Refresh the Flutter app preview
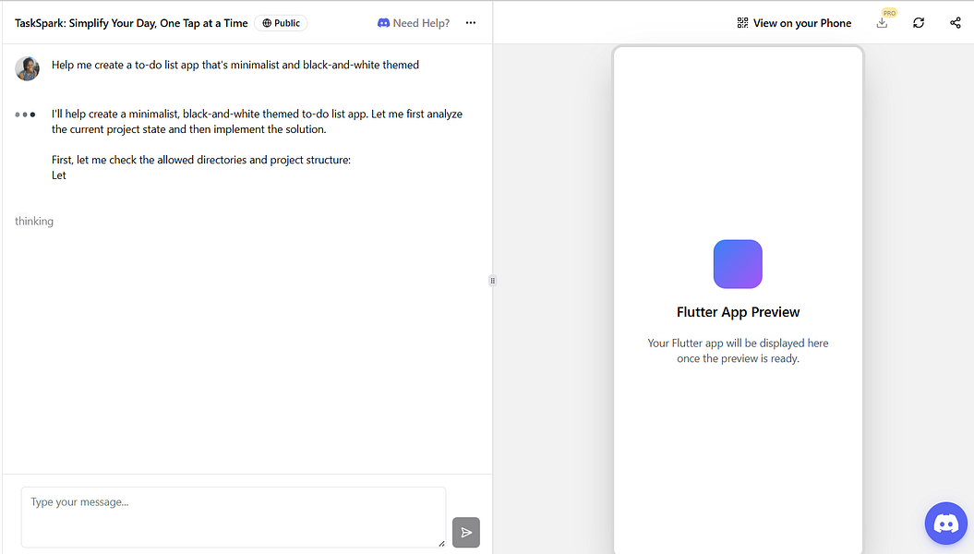This screenshot has height=554, width=974. [x=919, y=23]
